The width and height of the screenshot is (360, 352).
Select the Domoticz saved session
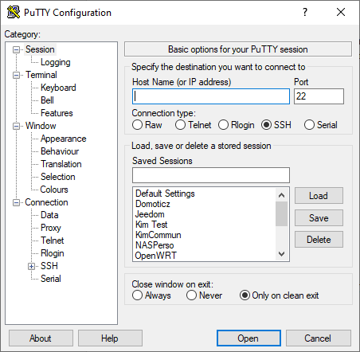click(x=153, y=204)
